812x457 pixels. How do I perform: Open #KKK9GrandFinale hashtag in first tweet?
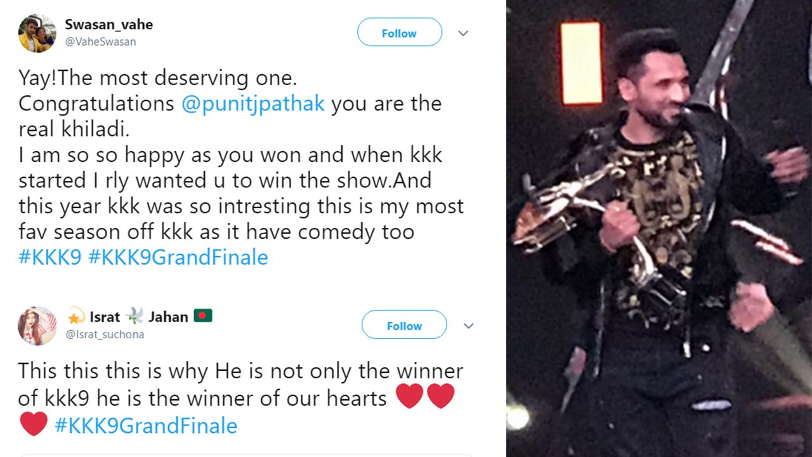pos(178,258)
